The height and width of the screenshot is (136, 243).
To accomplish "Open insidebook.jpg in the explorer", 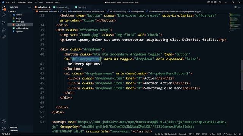I will 22,28.
